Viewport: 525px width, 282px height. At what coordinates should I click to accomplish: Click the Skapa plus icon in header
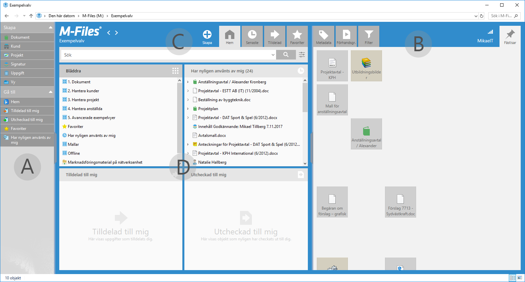pyautogui.click(x=207, y=34)
